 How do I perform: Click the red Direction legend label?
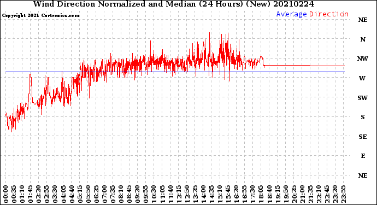tap(329, 14)
